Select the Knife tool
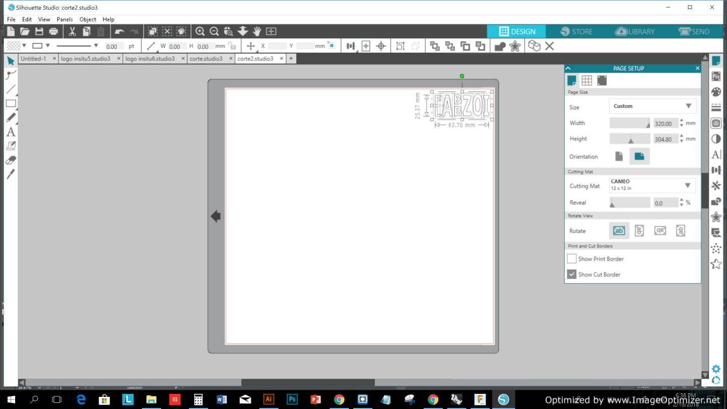Screen dimensions: 727x409 coord(11,174)
